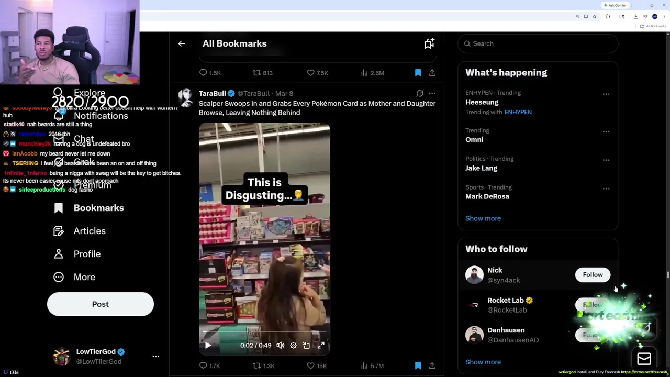Open more options for Heeseung trend
670x377 pixels.
tap(606, 94)
